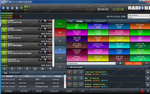
Task: Open the Daily Sweepers dropdown
Action: 139,15
